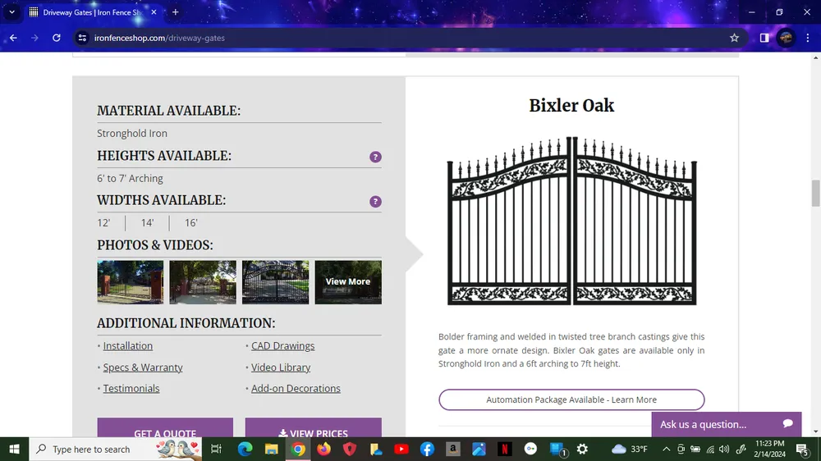Launch Netflix from the taskbar
Viewport: 821px width, 461px height.
pos(505,449)
